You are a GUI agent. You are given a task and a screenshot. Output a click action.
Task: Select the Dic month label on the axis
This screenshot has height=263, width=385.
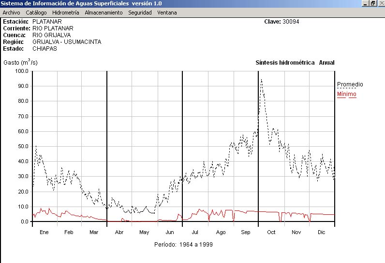click(321, 232)
